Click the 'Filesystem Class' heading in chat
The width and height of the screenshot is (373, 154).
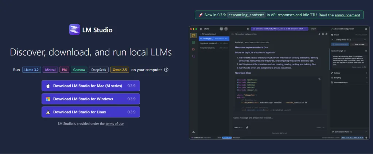(243, 73)
